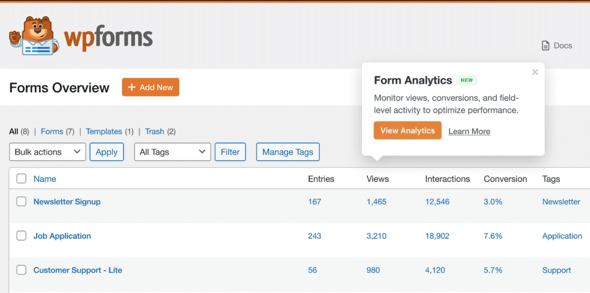The width and height of the screenshot is (590, 293).
Task: Click the Forms Overview heading
Action: point(59,87)
